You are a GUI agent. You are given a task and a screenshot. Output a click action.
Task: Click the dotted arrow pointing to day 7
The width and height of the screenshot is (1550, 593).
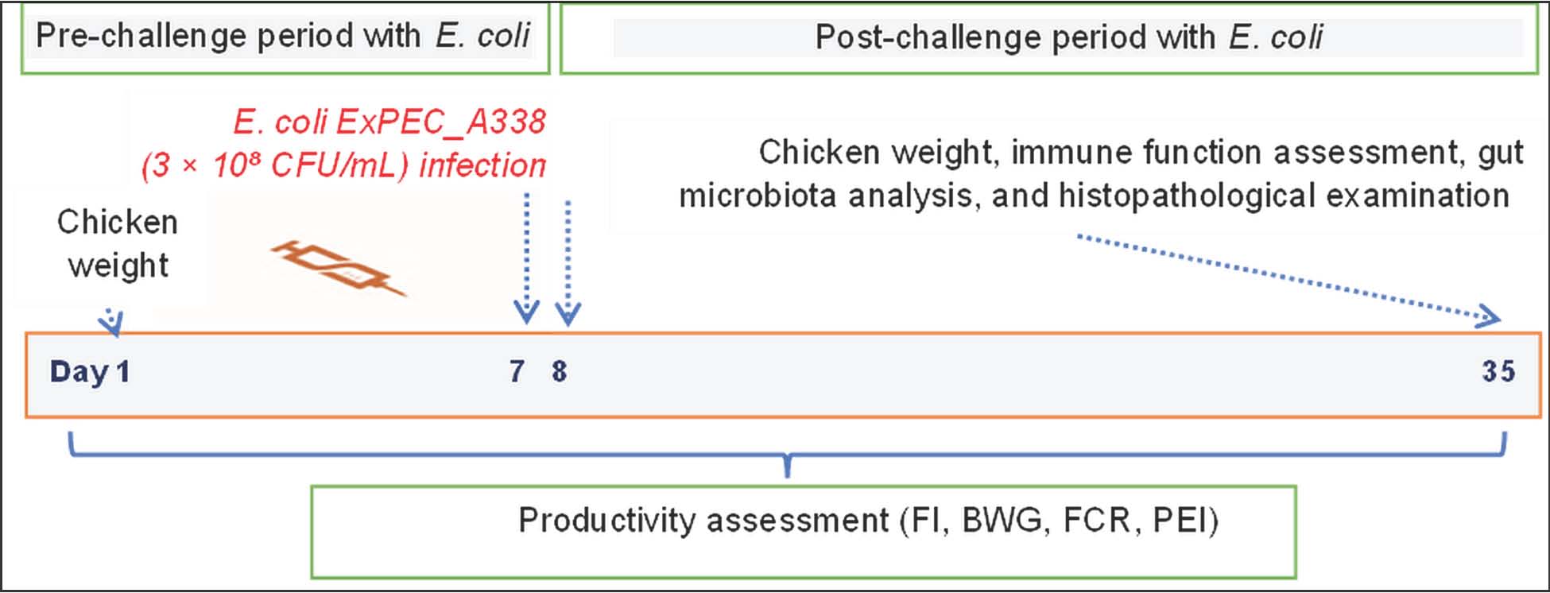[526, 258]
